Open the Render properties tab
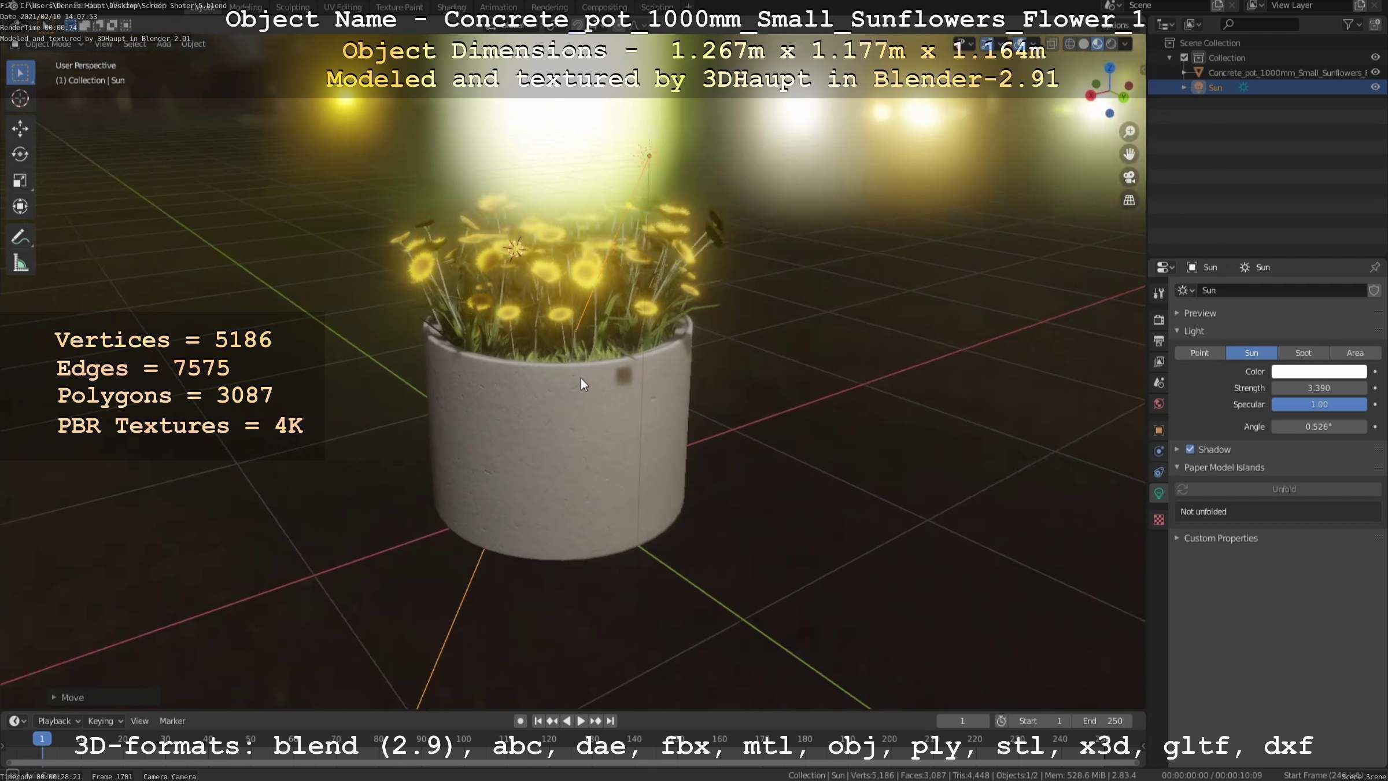Image resolution: width=1388 pixels, height=781 pixels. coord(1158,320)
